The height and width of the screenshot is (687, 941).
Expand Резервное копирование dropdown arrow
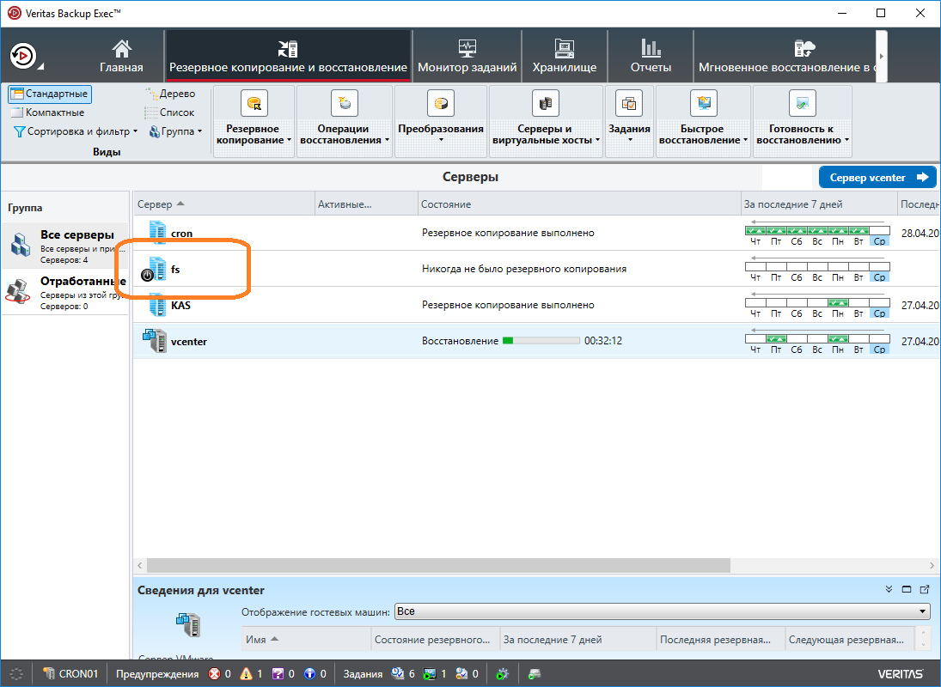(290, 140)
